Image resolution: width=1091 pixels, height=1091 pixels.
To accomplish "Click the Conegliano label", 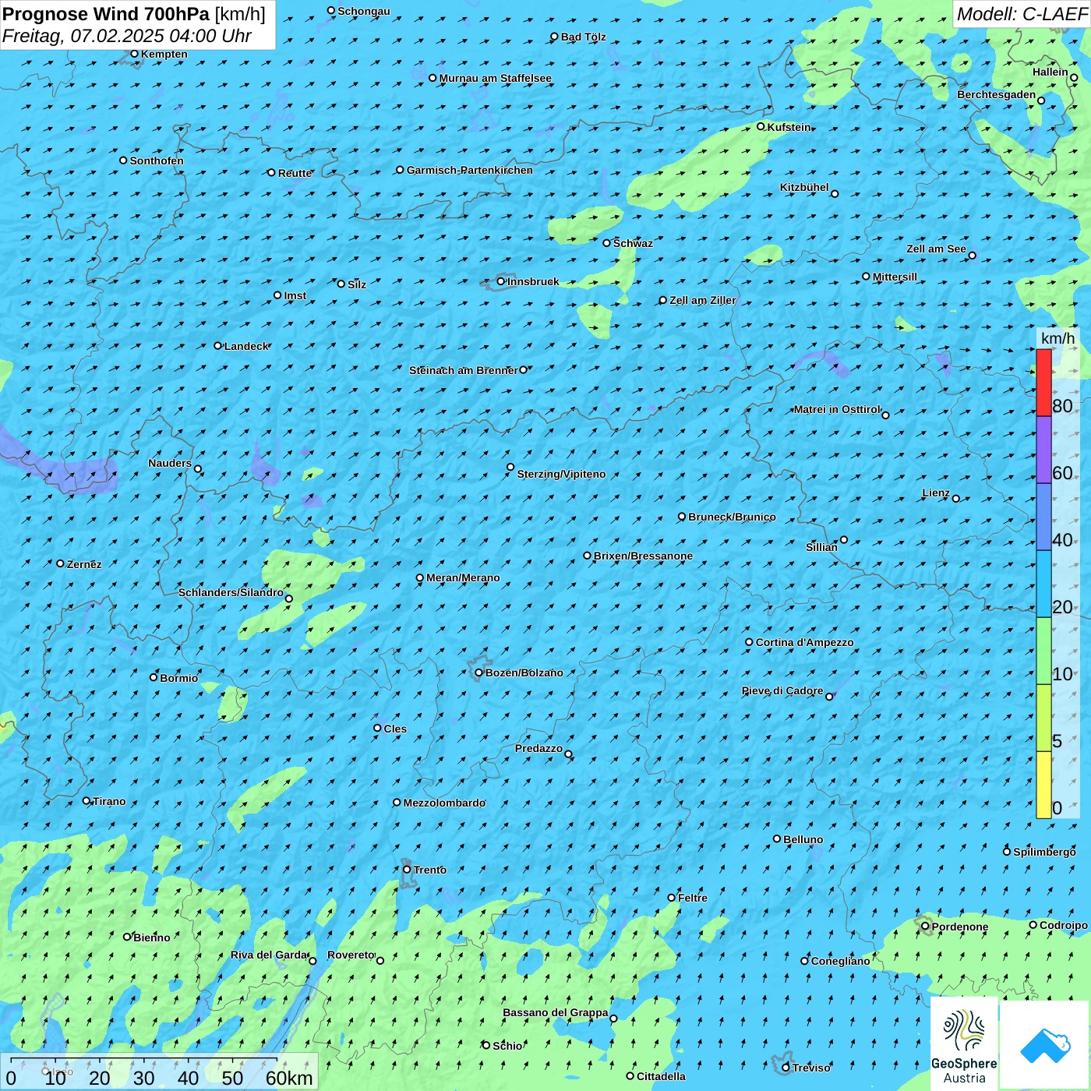I will pos(841,961).
